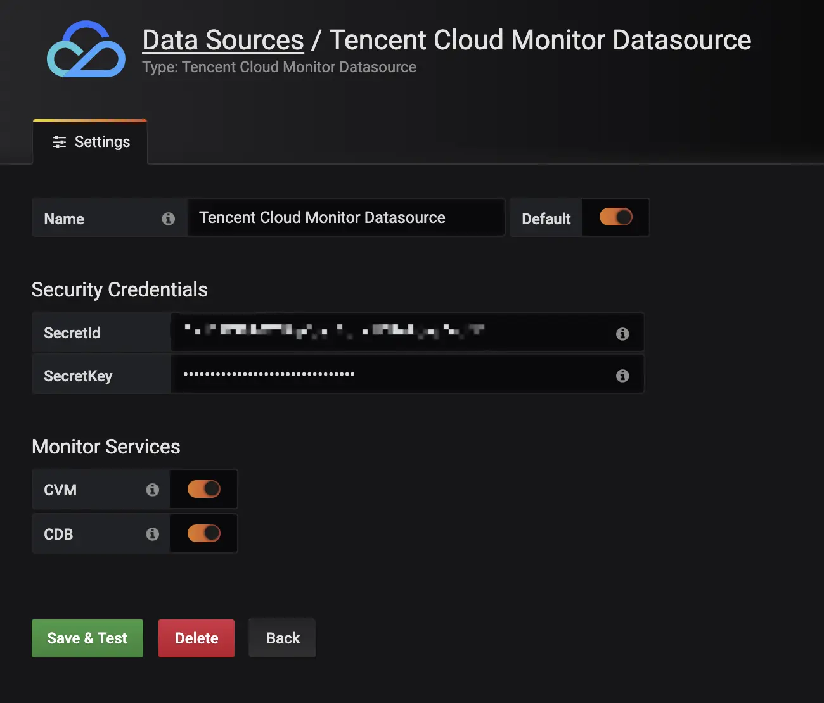Click the info icon next to CVM
The image size is (824, 703).
(152, 489)
